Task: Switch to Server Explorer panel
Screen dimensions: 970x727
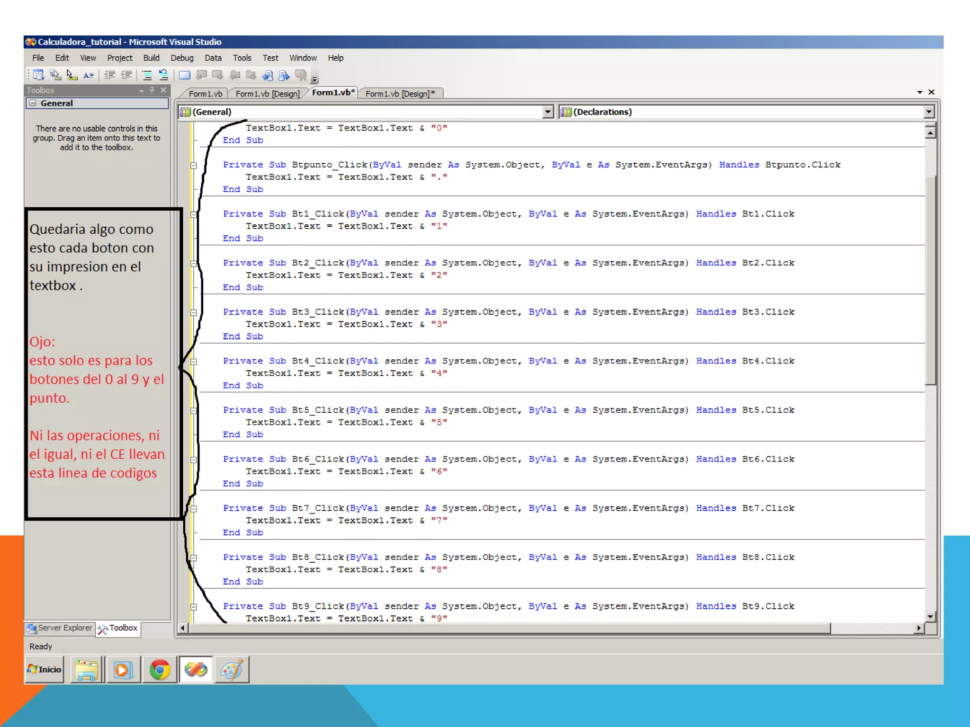Action: pos(60,628)
